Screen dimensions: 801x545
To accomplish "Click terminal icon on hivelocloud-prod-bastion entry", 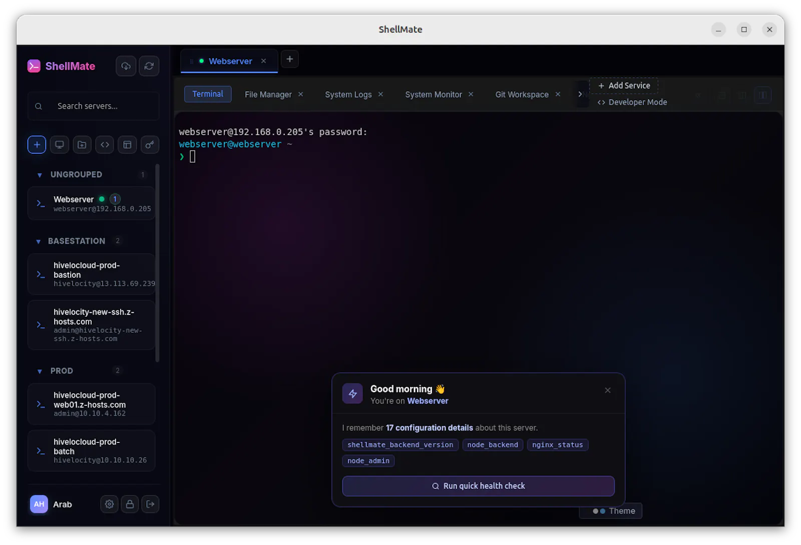I will coord(41,274).
